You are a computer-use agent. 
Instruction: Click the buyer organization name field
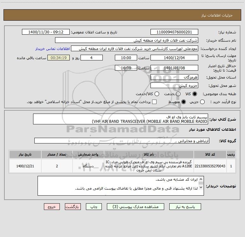click(x=127, y=40)
